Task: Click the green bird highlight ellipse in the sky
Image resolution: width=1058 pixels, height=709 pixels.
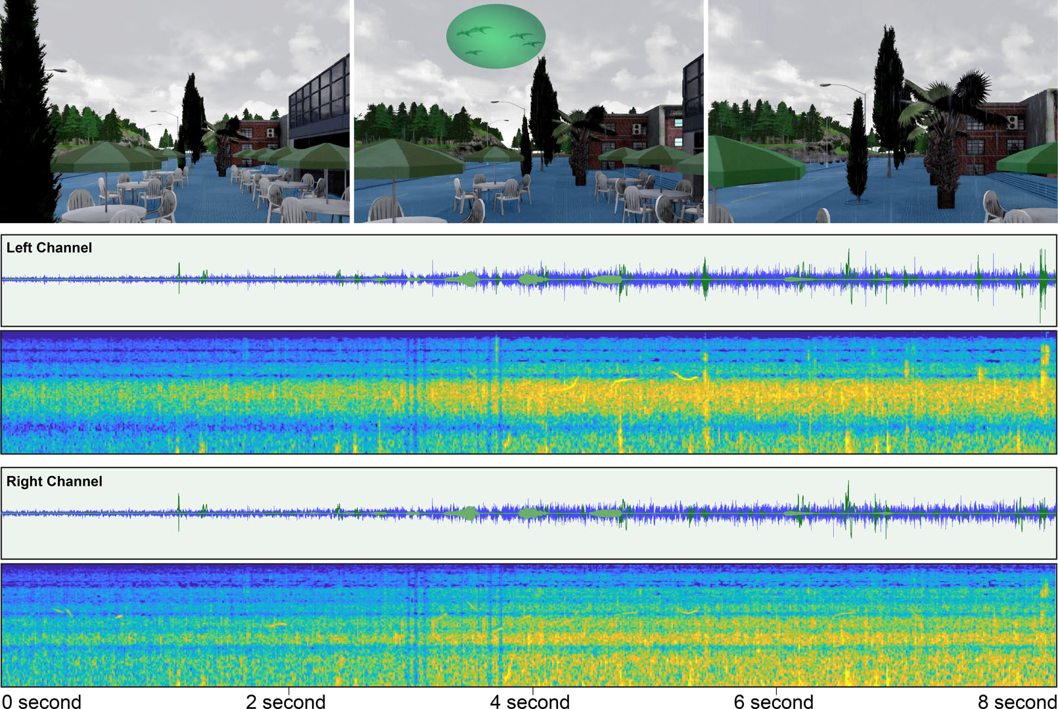Action: click(495, 36)
